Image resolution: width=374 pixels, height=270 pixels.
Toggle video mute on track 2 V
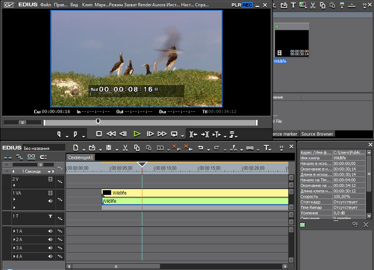(x=50, y=179)
